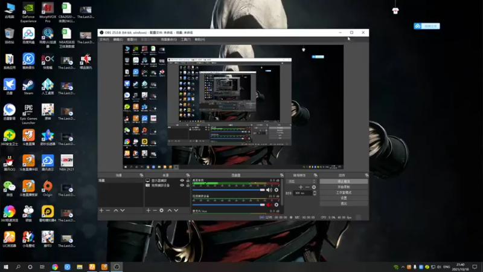Screen dimensions: 483x272
Task: Toggle lock on the video capture device source
Action: coord(188,186)
